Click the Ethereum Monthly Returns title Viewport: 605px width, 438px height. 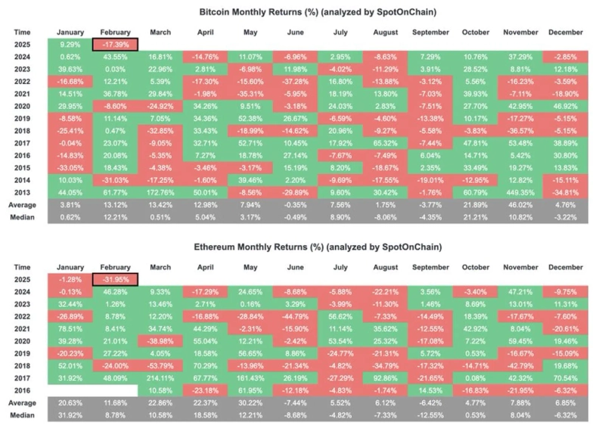(302, 247)
